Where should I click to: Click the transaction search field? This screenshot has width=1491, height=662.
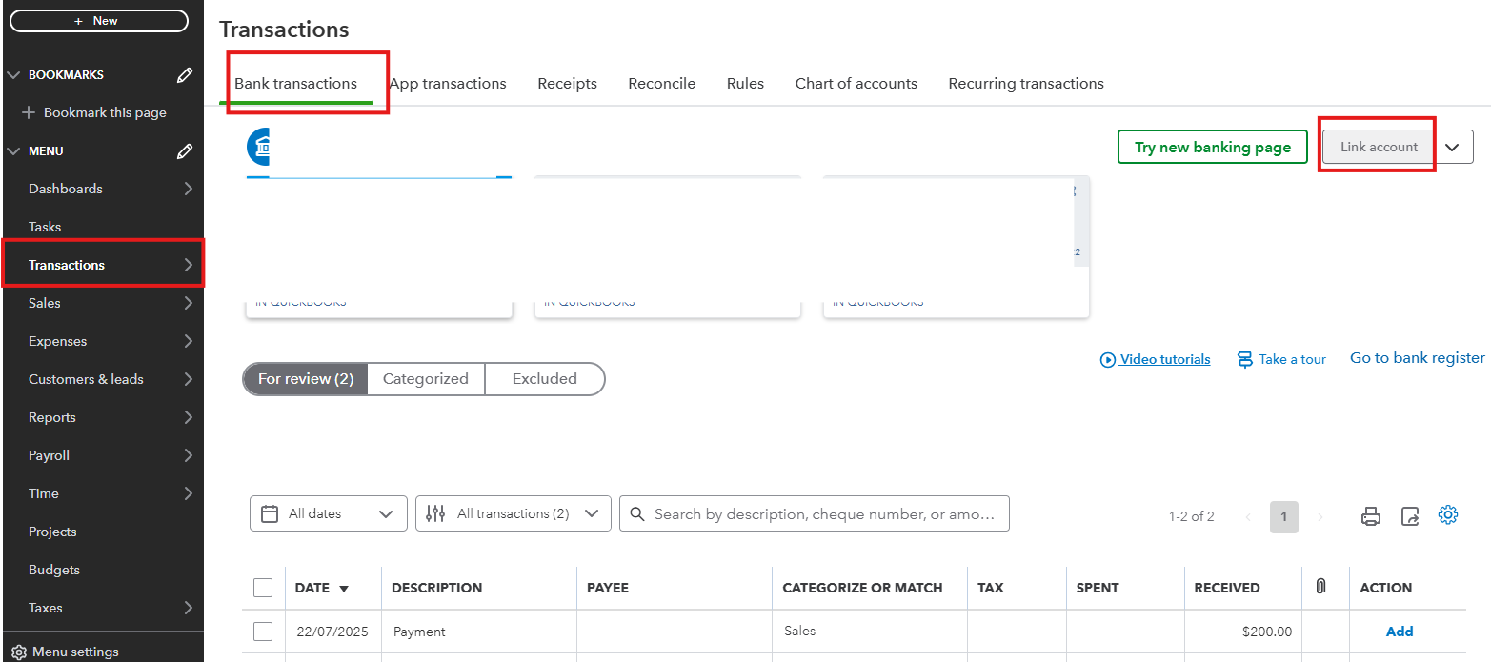(824, 513)
